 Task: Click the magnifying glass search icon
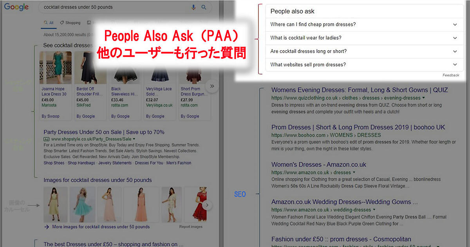point(204,7)
